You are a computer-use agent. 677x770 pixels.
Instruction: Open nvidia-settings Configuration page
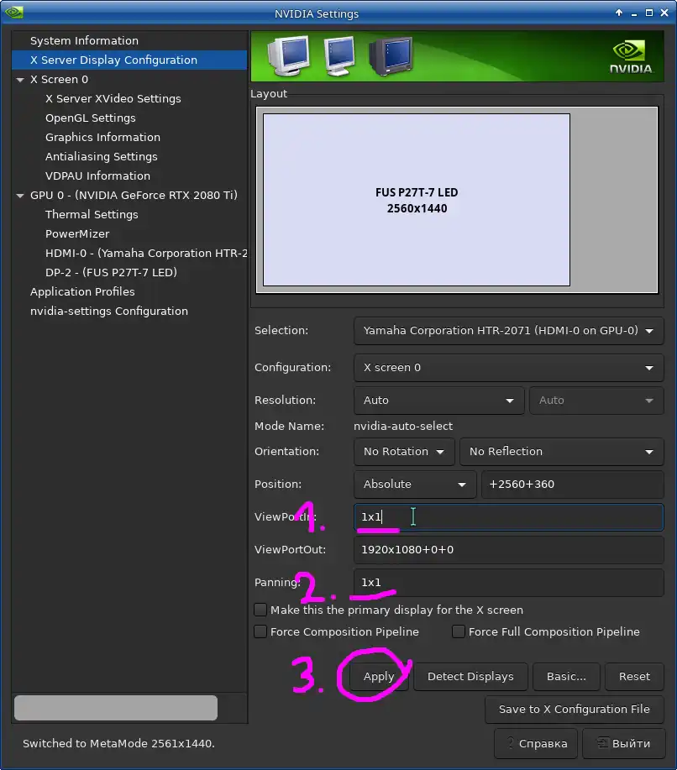[x=109, y=312]
